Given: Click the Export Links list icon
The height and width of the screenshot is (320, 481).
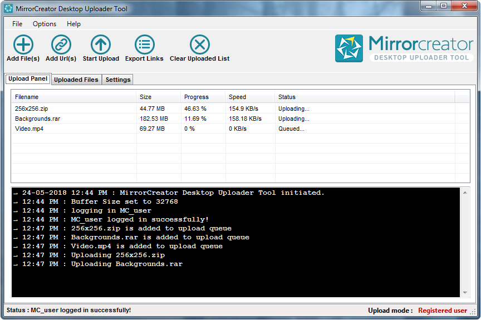Looking at the screenshot, I should point(145,45).
